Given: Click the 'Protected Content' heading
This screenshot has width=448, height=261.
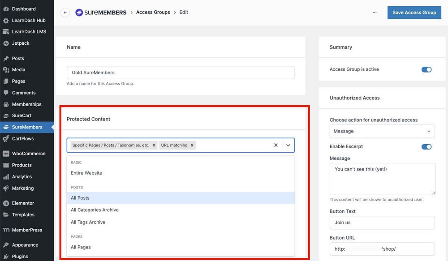Looking at the screenshot, I should [x=88, y=119].
